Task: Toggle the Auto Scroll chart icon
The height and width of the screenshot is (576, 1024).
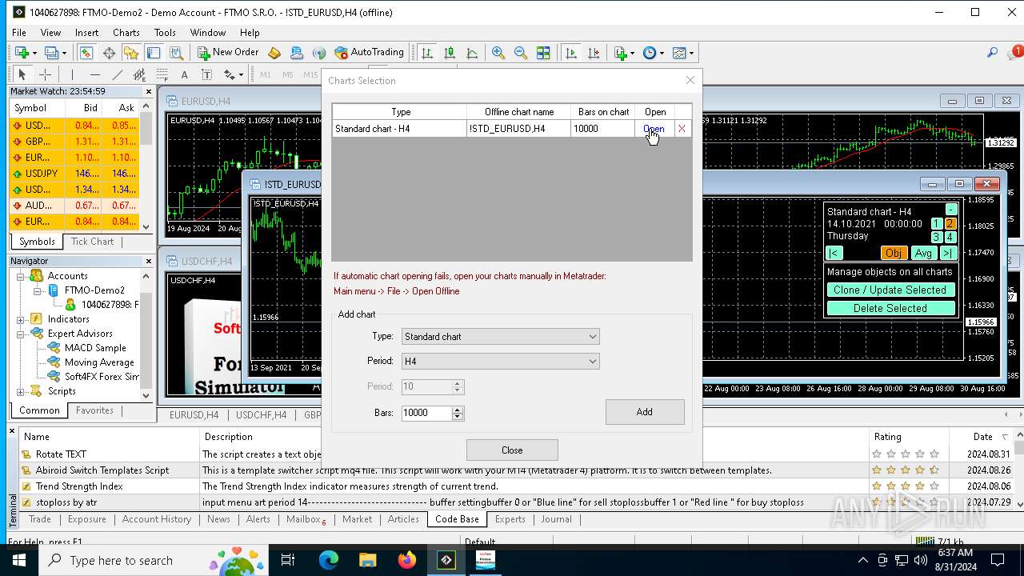Action: (x=570, y=53)
